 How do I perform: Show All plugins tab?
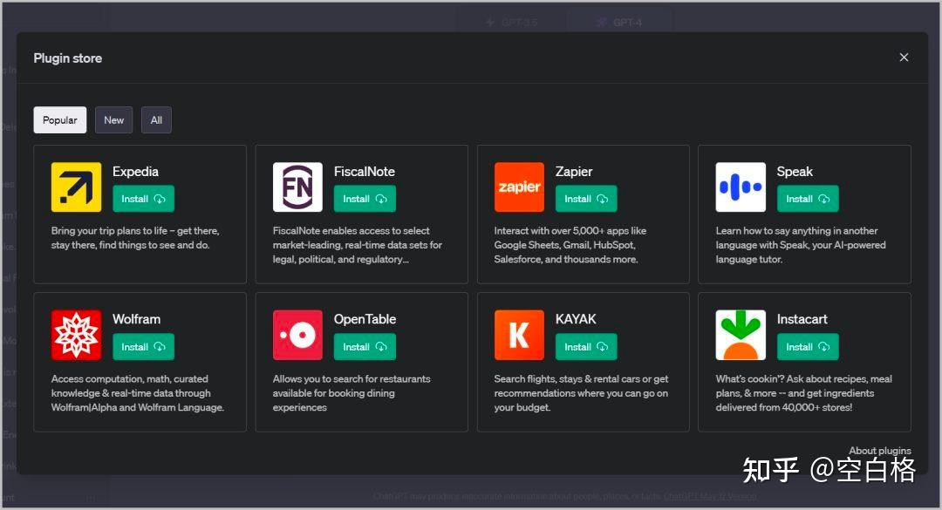point(156,120)
